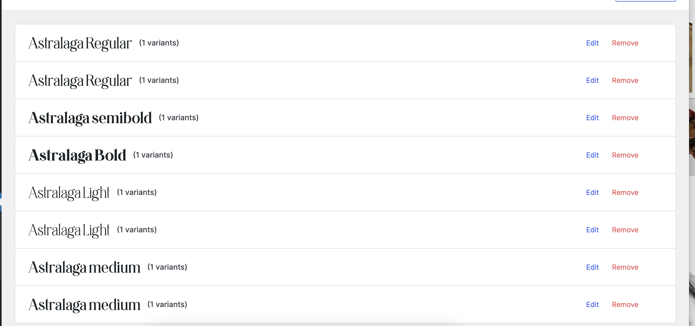695x326 pixels.
Task: Select the Astralaga Bold font name
Action: 77,155
